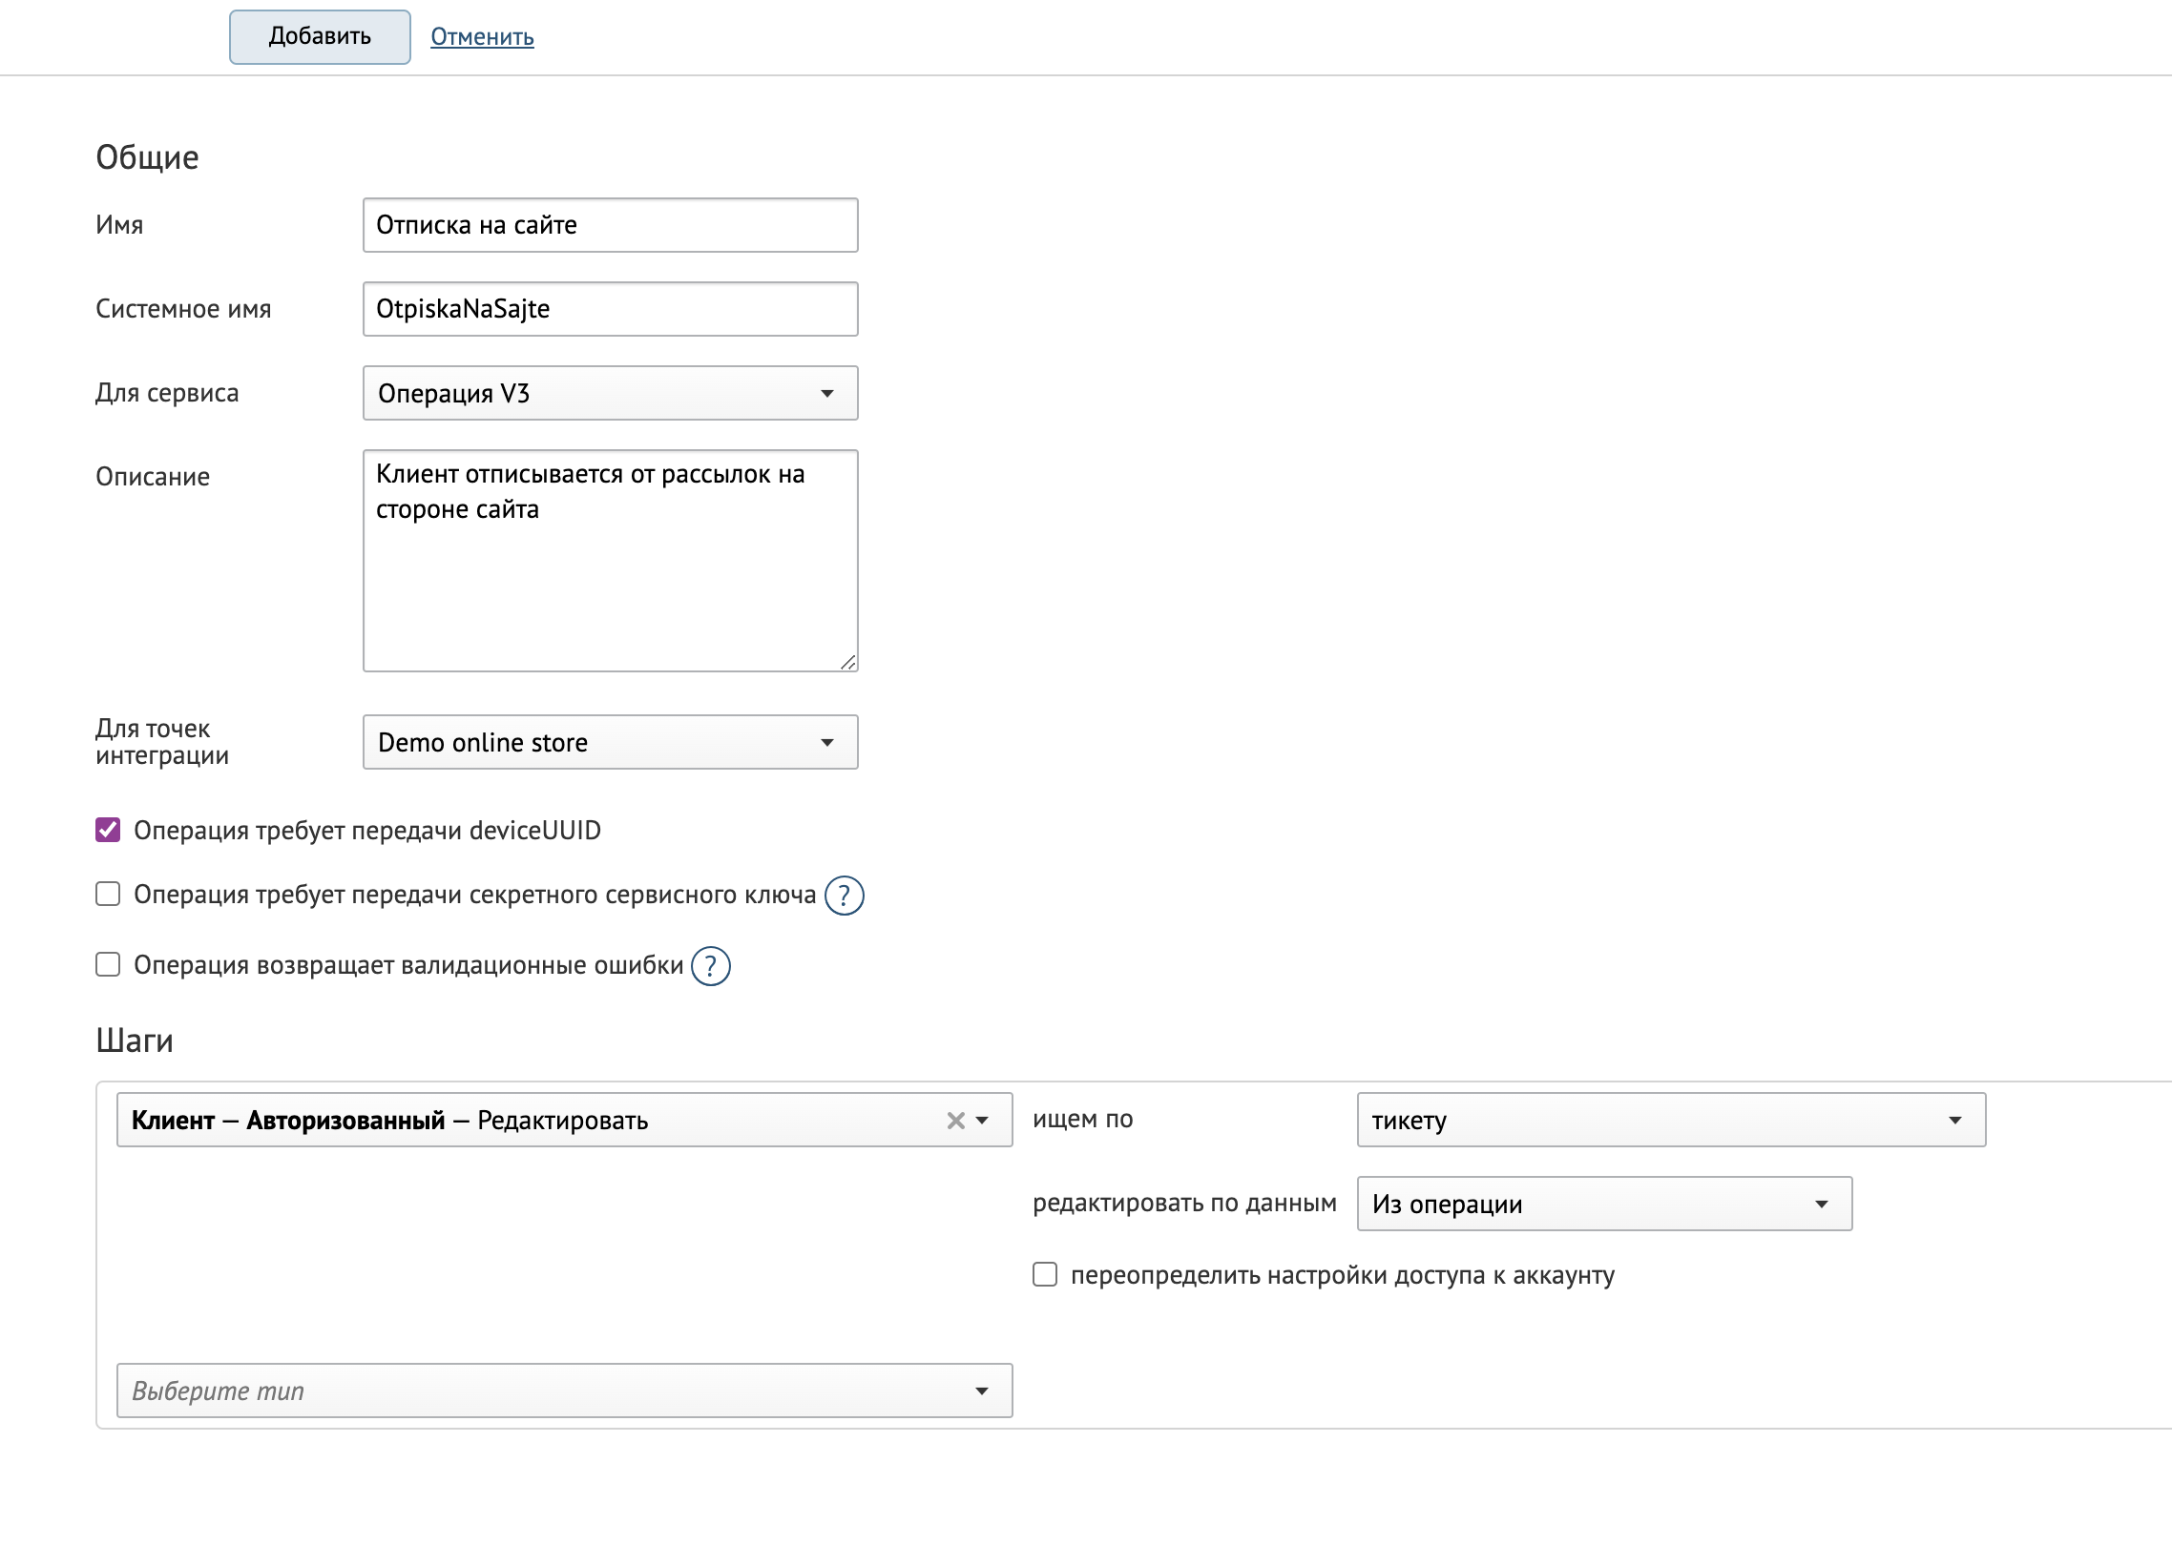Screen dimensions: 2172x1566
Task: Click the Системное имя label
Action: [x=184, y=309]
